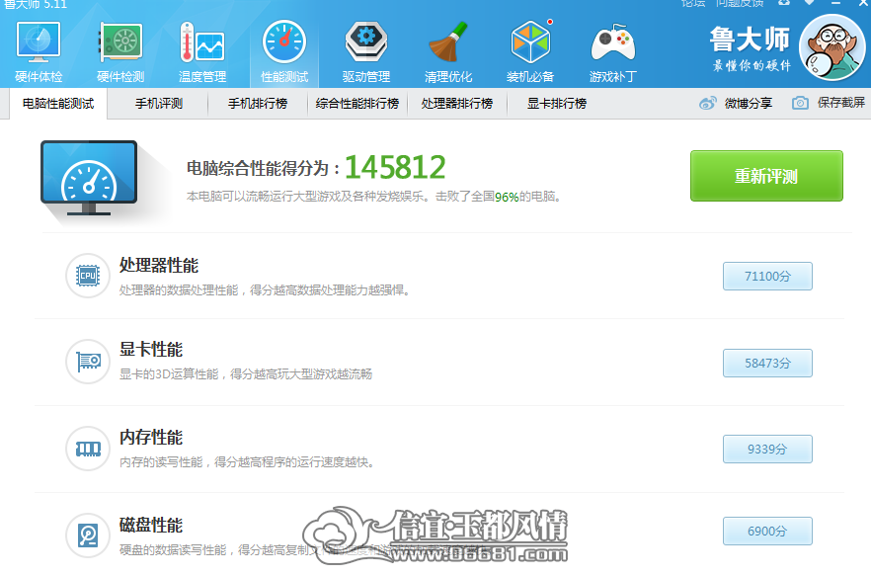Open 硬件检测 hardware detection icon
Viewport: 871px width, 576px height.
(x=120, y=41)
